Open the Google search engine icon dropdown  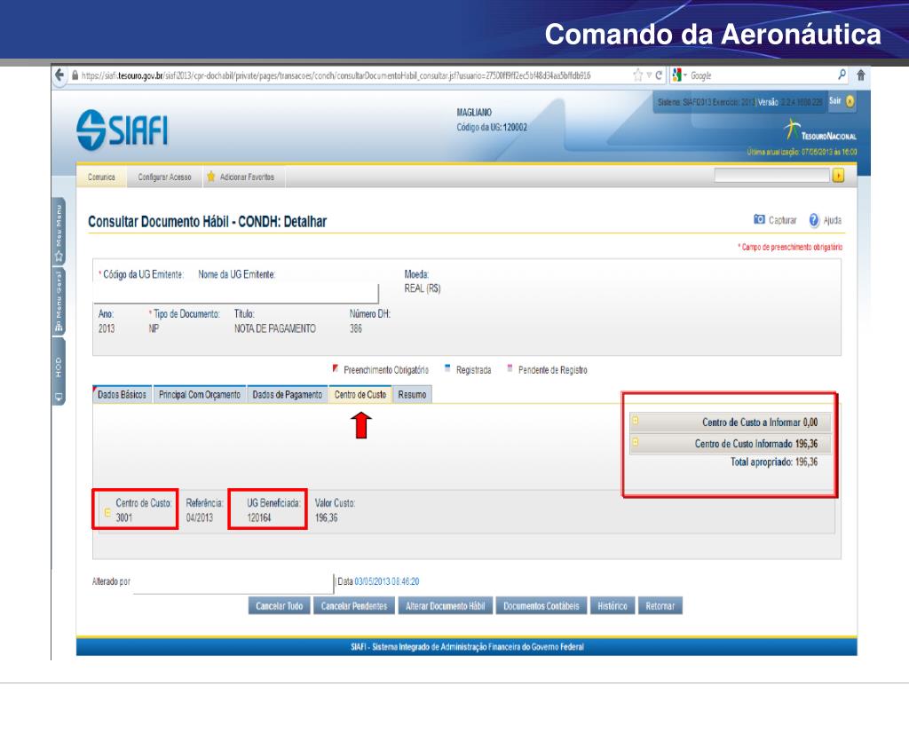[678, 75]
